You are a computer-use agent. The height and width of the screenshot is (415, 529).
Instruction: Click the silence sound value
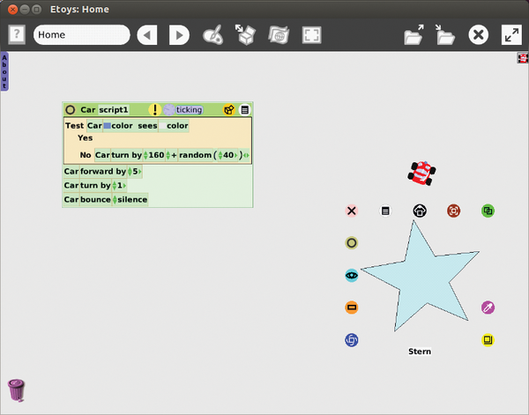click(132, 200)
